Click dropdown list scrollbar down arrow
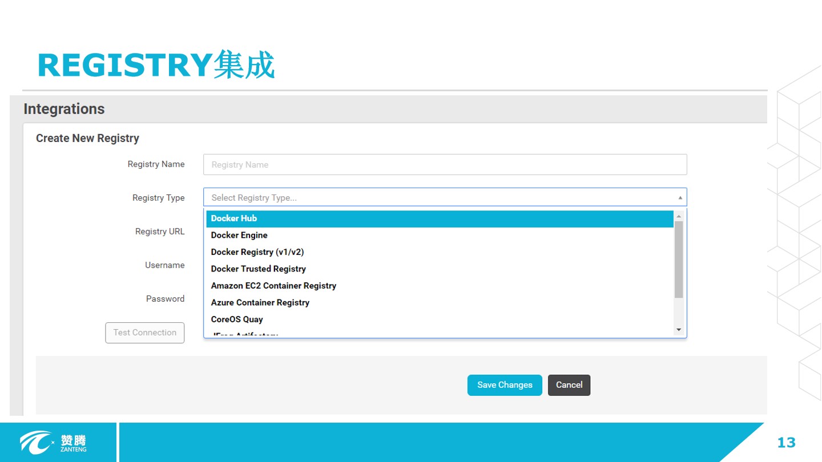The width and height of the screenshot is (822, 462). coord(679,330)
